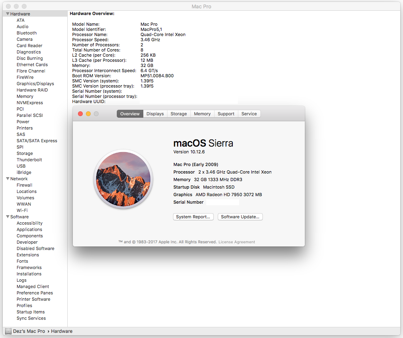Select NVMExpress in the sidebar
Screen dimensions: 403x338
pyautogui.click(x=30, y=103)
